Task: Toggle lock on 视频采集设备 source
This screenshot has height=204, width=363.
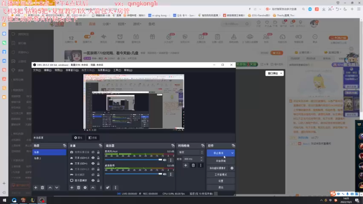Action: click(x=98, y=152)
